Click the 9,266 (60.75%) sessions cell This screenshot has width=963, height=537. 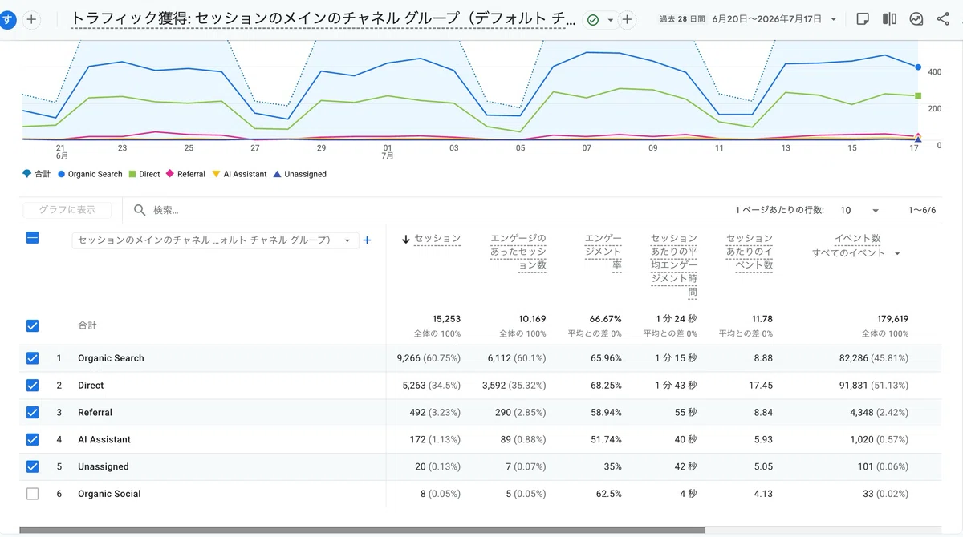click(429, 358)
